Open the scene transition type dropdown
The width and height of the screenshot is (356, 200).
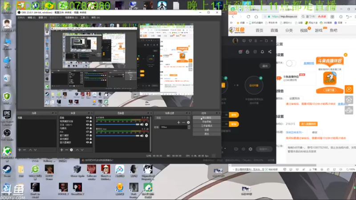(173, 118)
